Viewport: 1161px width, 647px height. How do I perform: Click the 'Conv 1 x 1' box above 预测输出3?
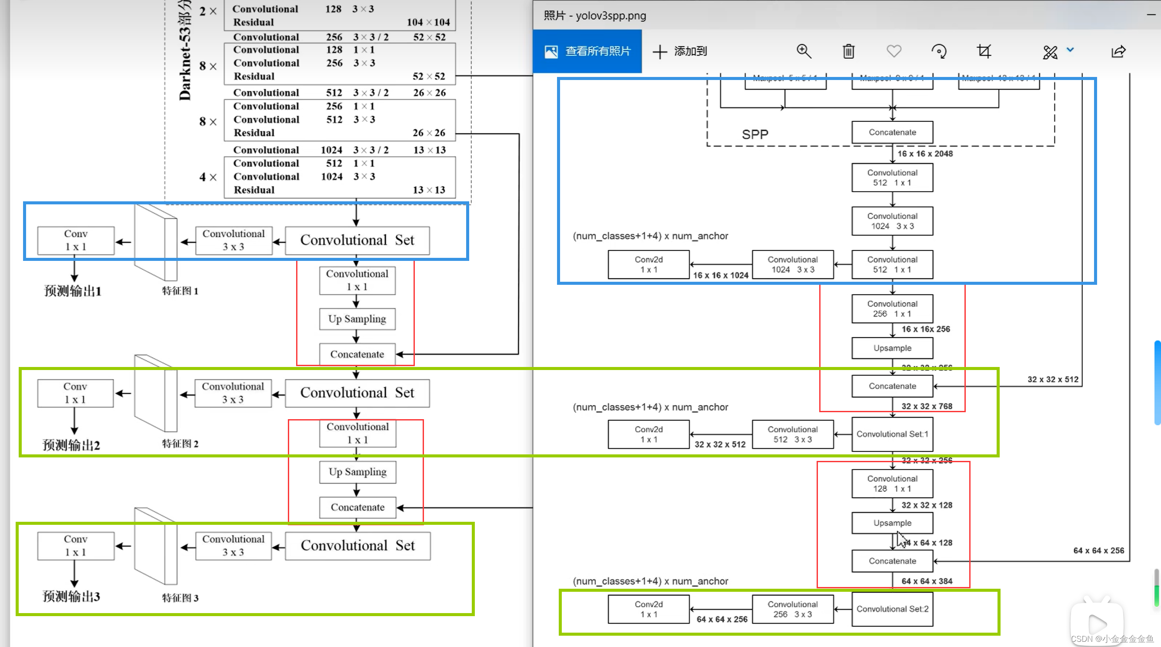(76, 546)
